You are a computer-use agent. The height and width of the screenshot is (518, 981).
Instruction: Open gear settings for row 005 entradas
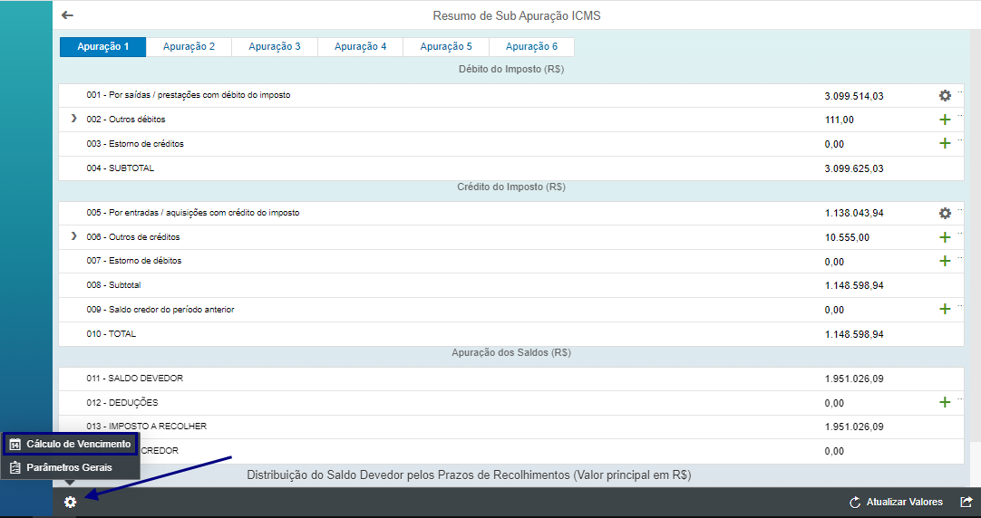click(945, 213)
